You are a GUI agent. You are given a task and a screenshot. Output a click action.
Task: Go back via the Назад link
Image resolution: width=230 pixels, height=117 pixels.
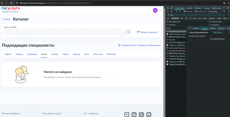(6, 19)
